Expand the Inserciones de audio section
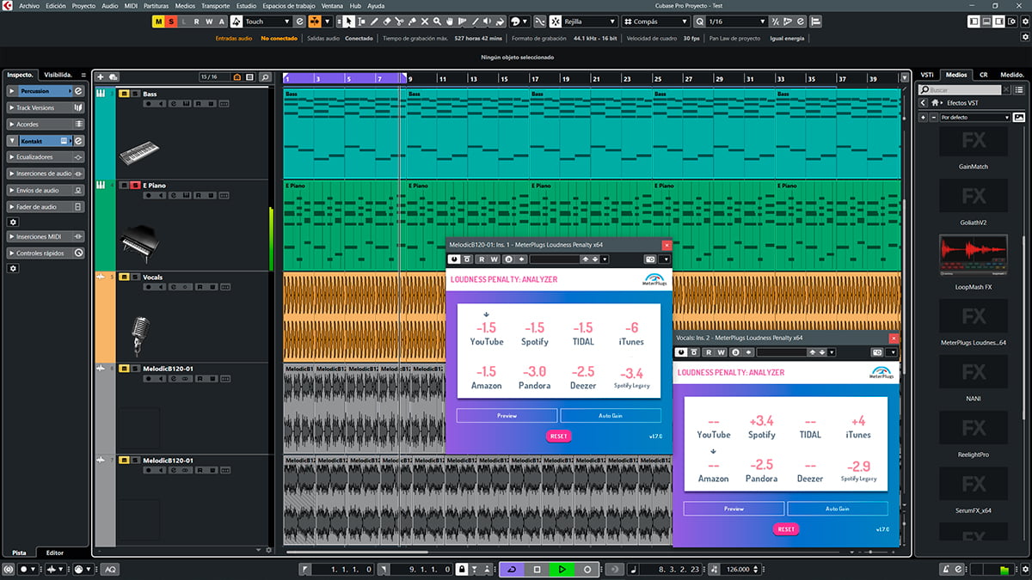Screen dimensions: 1032x580 pyautogui.click(x=12, y=174)
